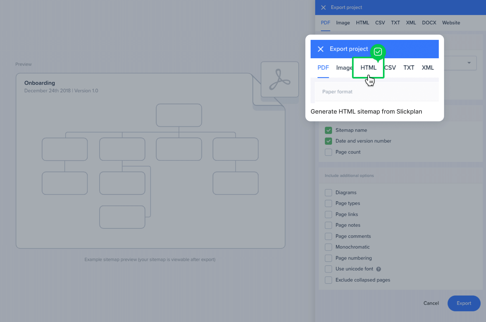Image resolution: width=486 pixels, height=322 pixels.
Task: Click the help icon next to unicode font
Action: 378,269
